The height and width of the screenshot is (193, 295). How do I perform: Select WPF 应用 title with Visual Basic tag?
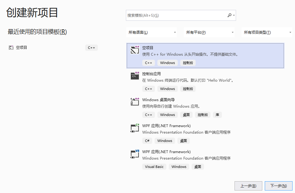166,152
